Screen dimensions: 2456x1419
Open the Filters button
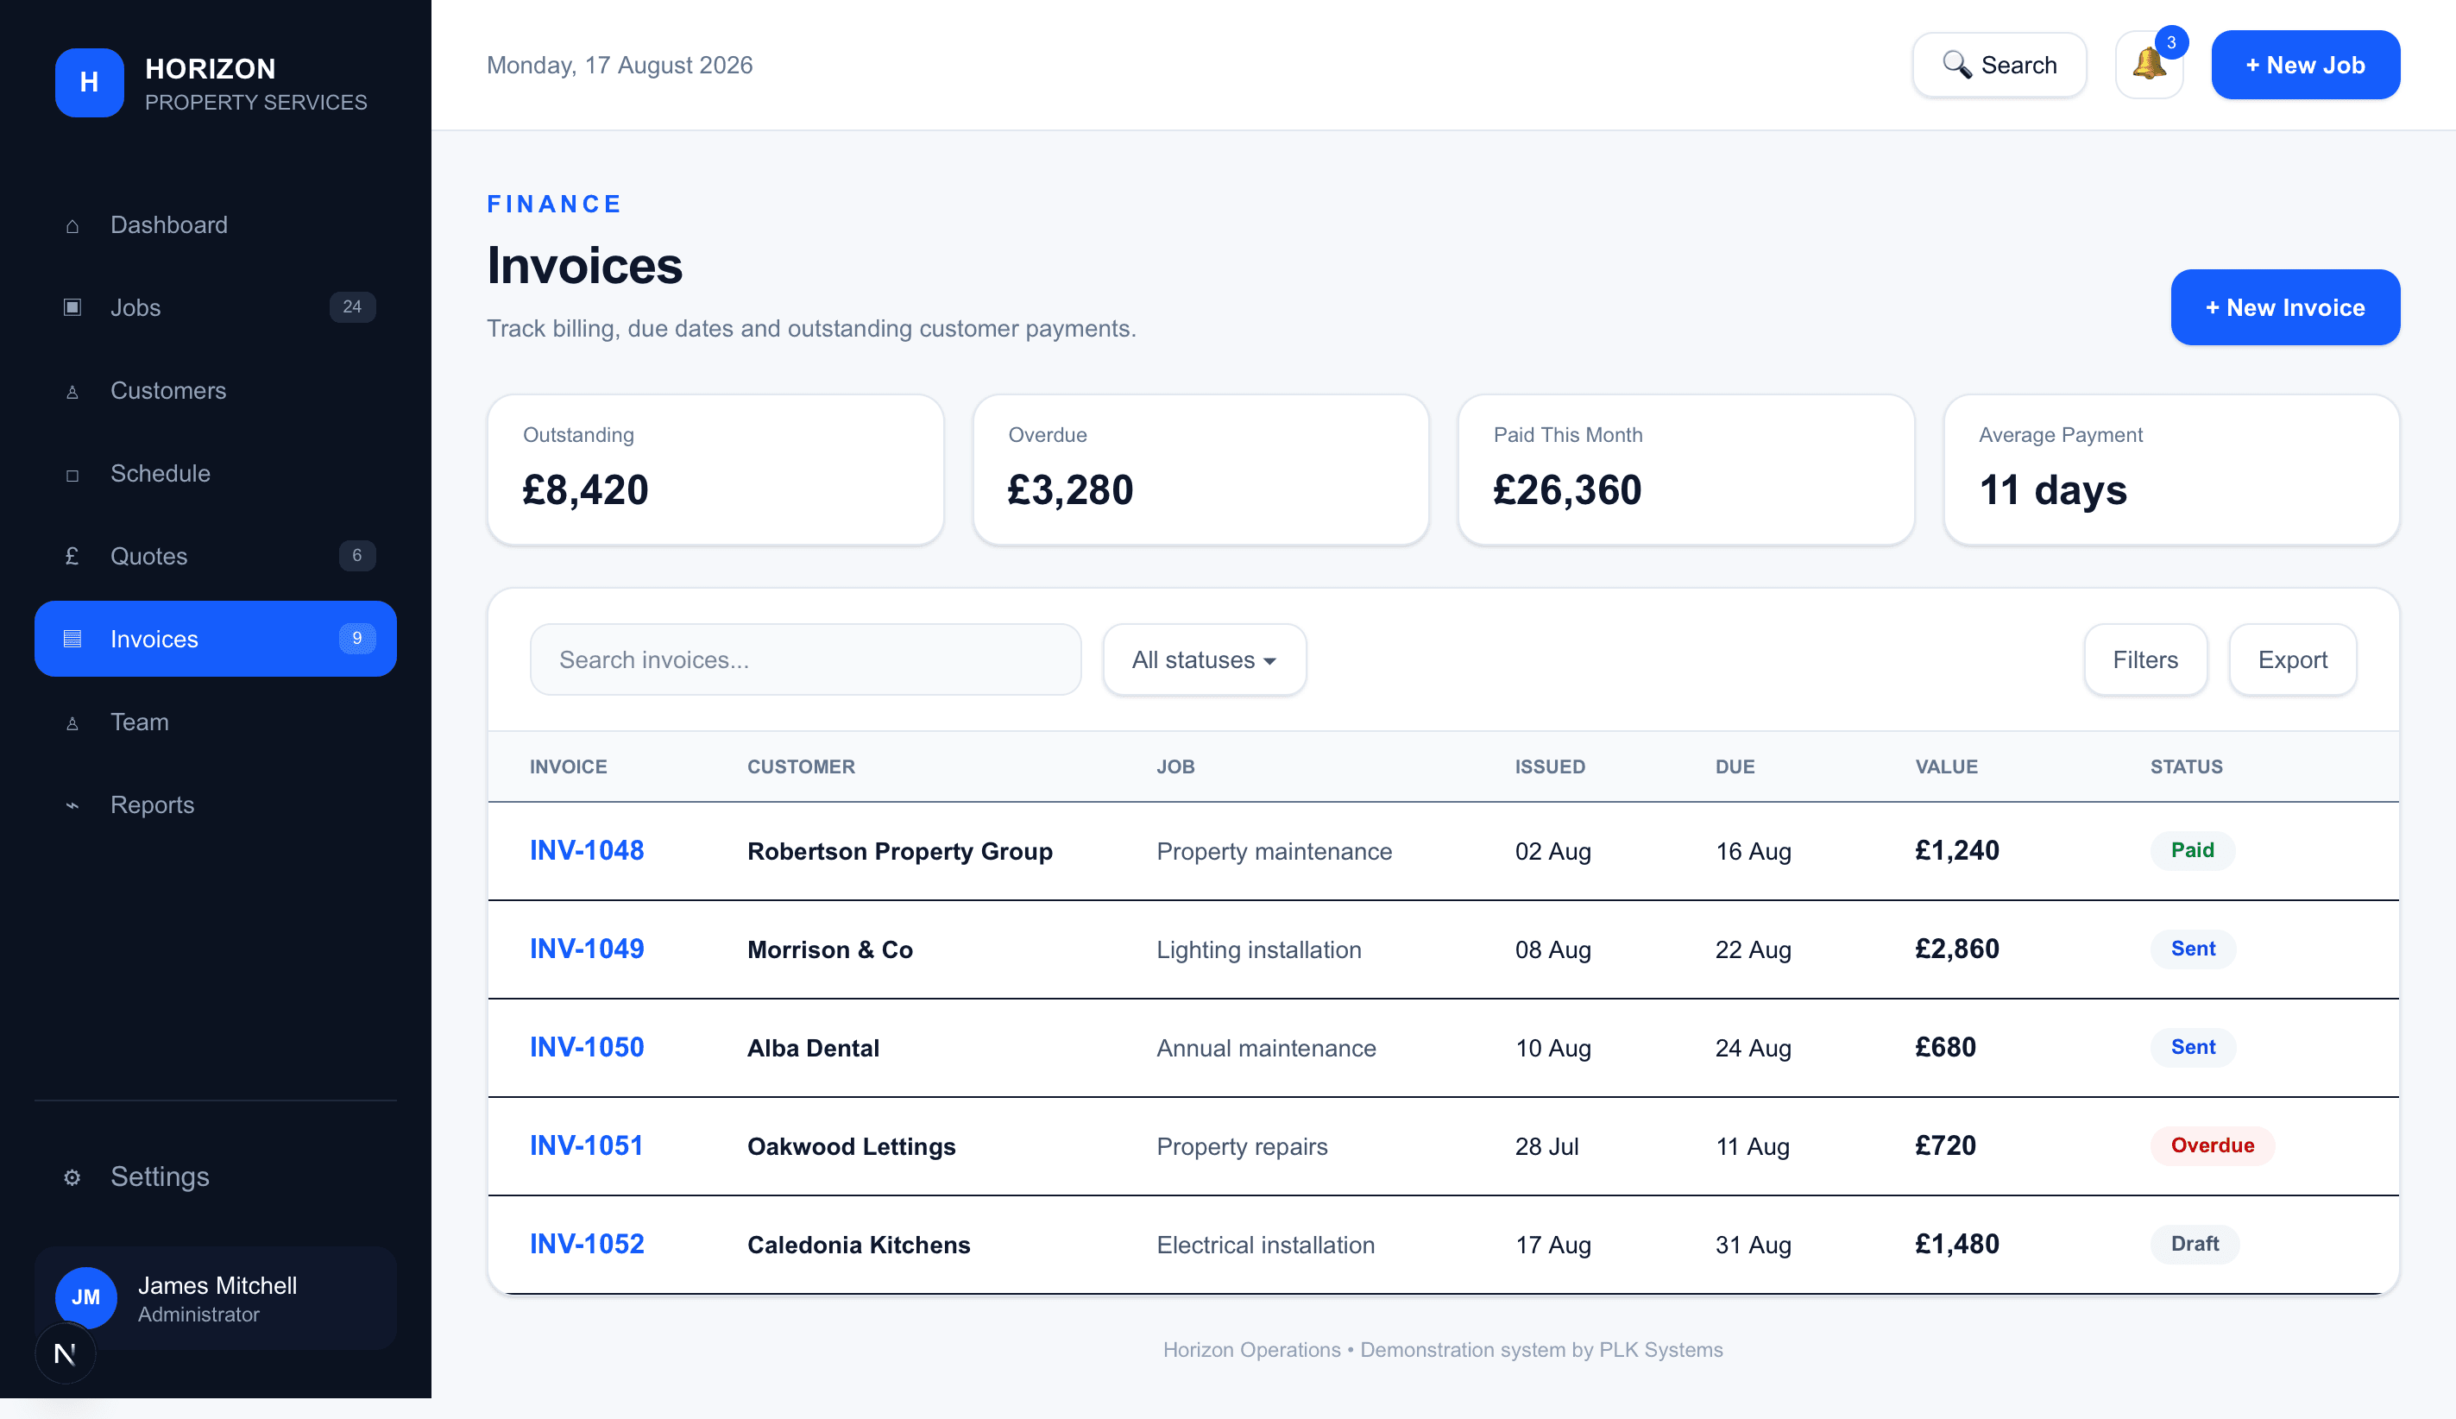coord(2145,659)
